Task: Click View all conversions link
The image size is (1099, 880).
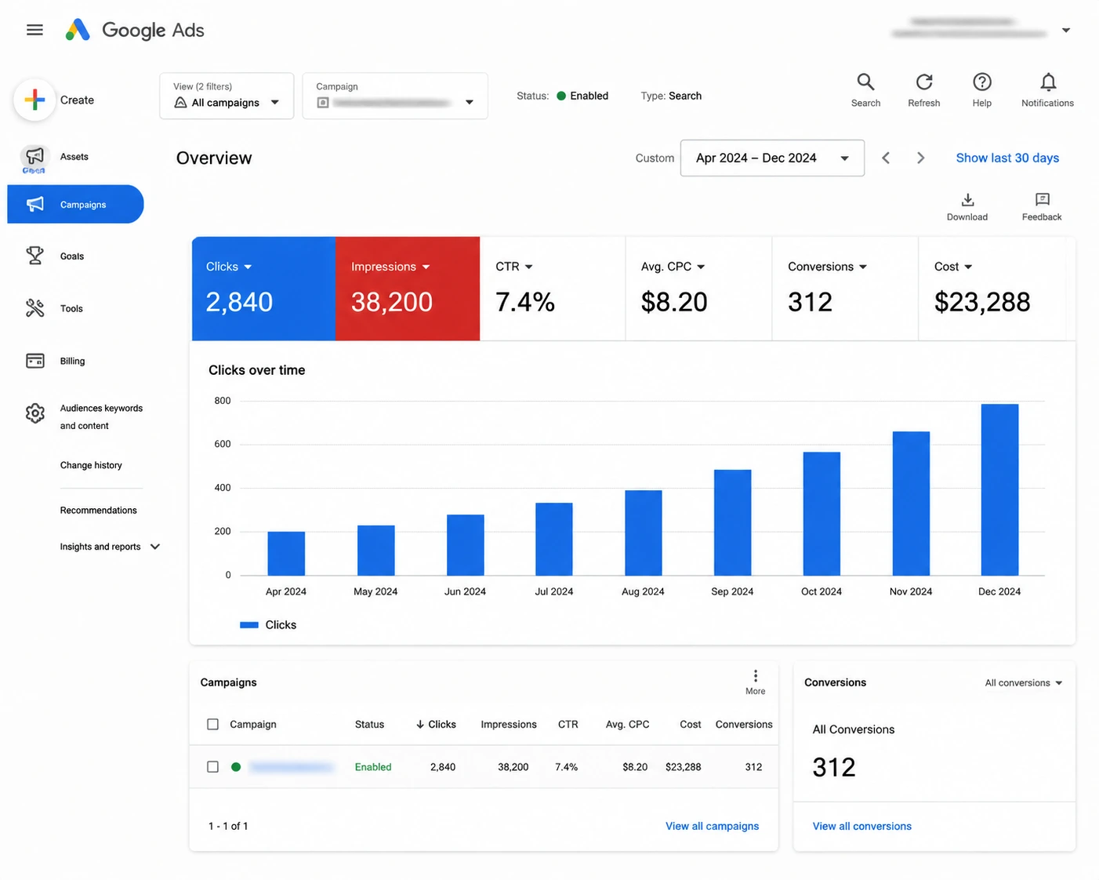Action: (861, 826)
